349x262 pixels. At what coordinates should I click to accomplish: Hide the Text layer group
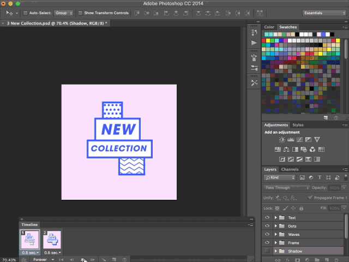[267, 217]
